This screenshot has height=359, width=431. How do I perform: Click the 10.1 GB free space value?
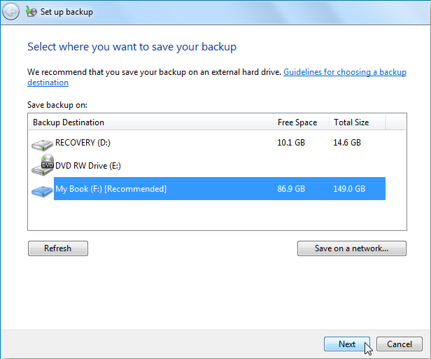(x=291, y=143)
